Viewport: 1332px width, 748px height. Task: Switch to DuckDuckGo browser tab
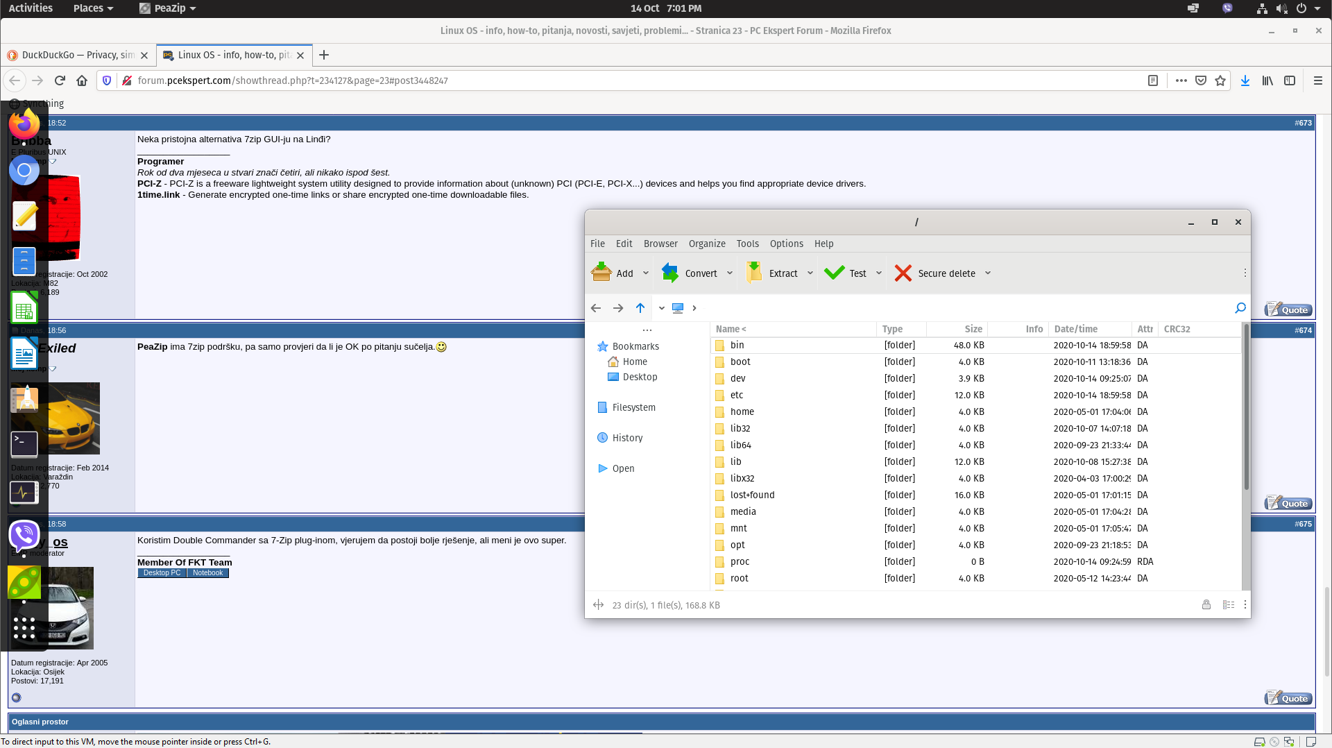pos(78,55)
